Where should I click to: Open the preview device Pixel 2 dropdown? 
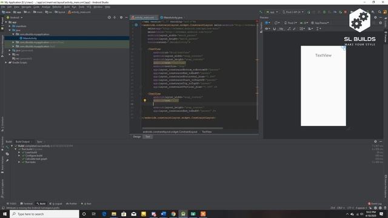point(290,23)
